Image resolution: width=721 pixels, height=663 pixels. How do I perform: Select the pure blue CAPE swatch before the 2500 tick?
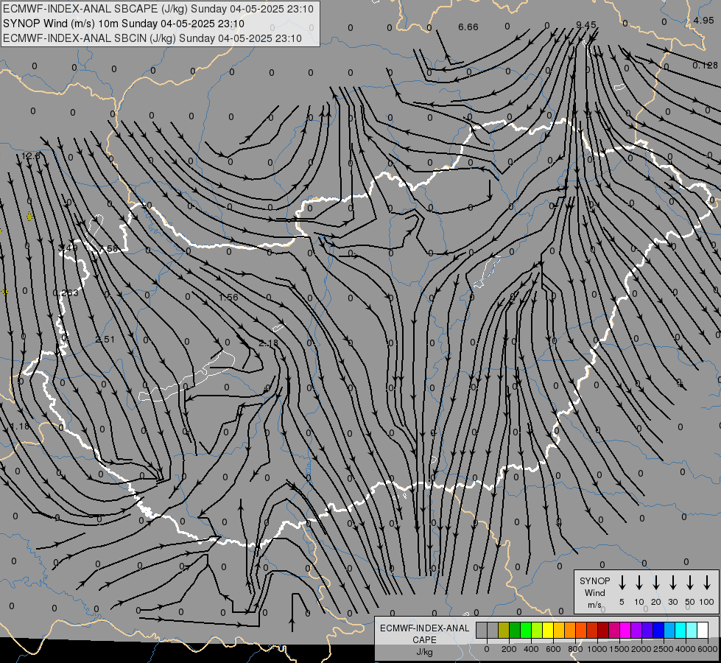pyautogui.click(x=659, y=630)
